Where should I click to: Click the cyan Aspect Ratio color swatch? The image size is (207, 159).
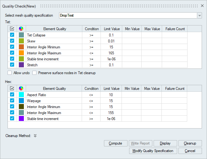tap(21, 95)
